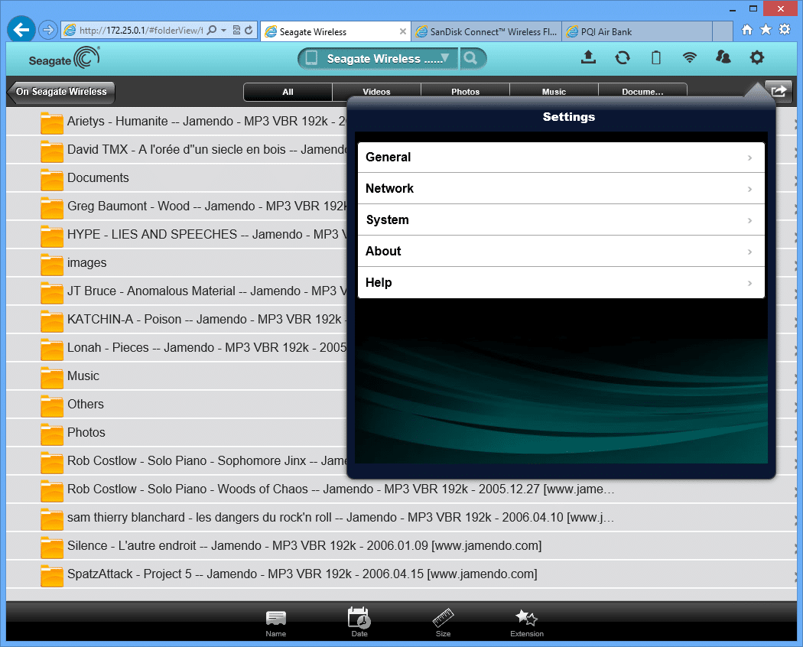Reload page from address bar
The width and height of the screenshot is (803, 647).
(x=249, y=31)
